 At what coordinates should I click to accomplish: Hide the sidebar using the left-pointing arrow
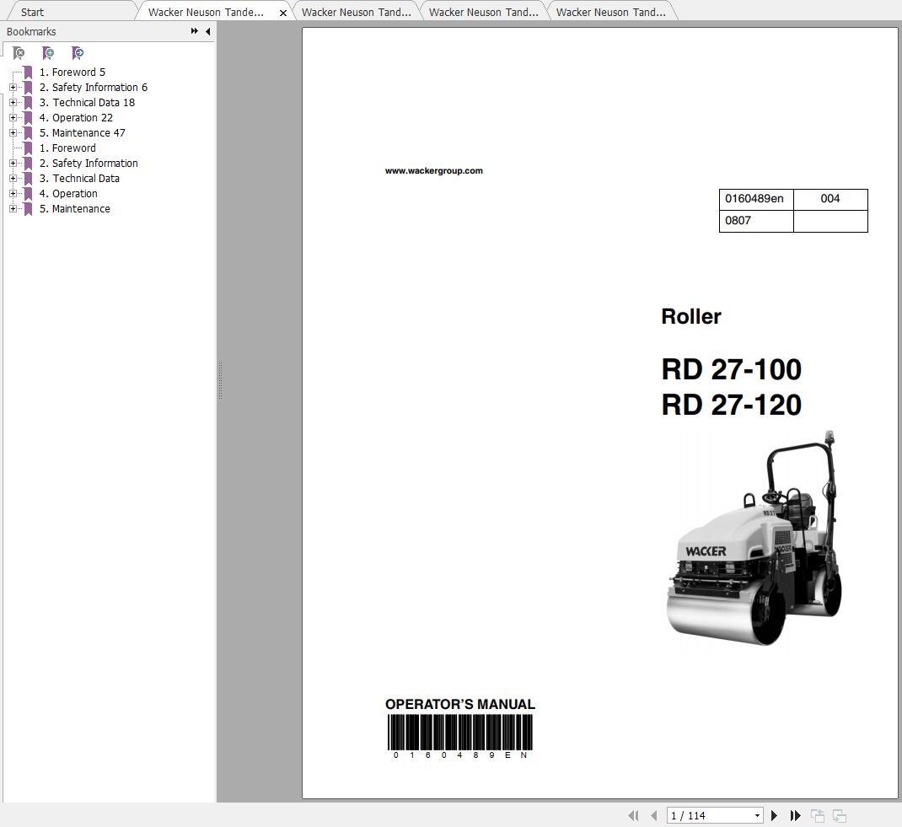(x=208, y=31)
